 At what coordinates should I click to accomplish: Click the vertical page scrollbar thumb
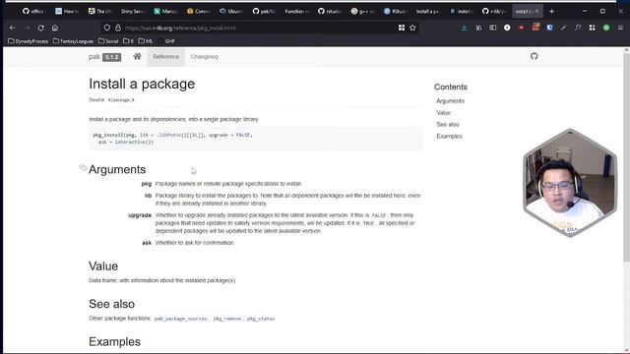pyautogui.click(x=626, y=156)
